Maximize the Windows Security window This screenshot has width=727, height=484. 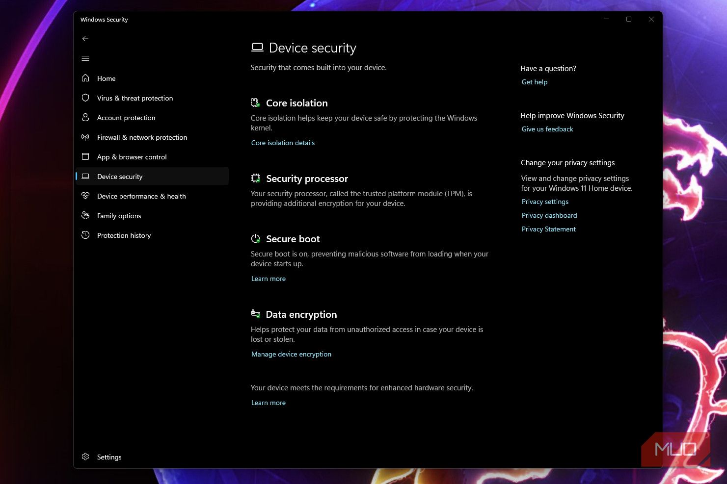pyautogui.click(x=629, y=19)
